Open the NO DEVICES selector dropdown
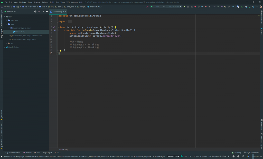Viewport: 263px width, 159px height. point(174,7)
